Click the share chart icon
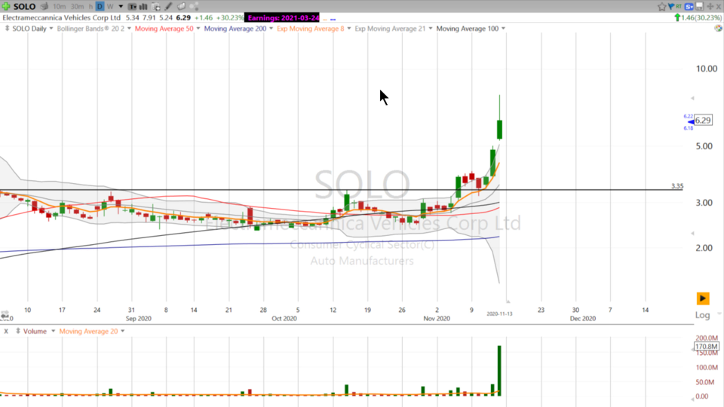The width and height of the screenshot is (724, 407). tap(194, 7)
